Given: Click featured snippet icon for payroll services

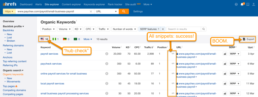Looking at the screenshot, I should [173, 54].
